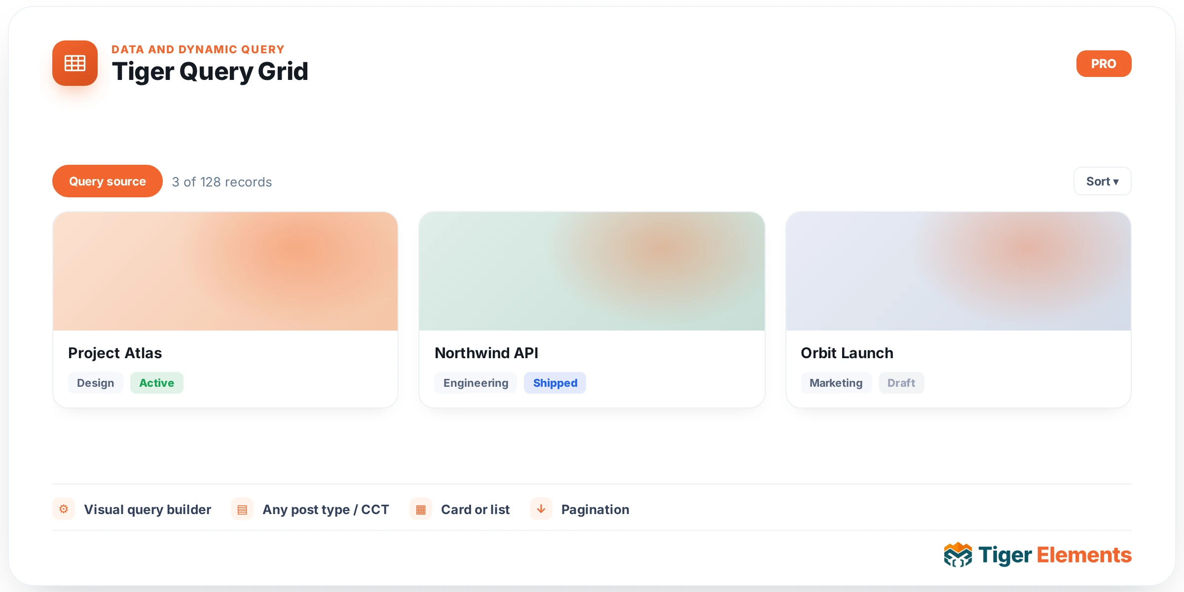Click the Tiger Elements brand text

1055,555
